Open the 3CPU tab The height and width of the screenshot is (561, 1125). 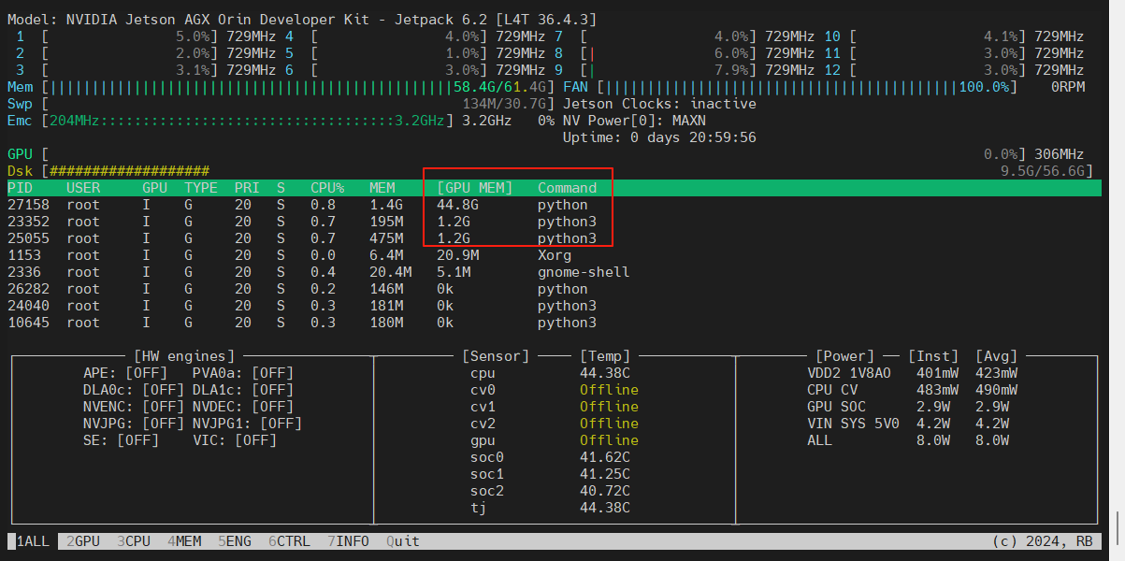134,541
